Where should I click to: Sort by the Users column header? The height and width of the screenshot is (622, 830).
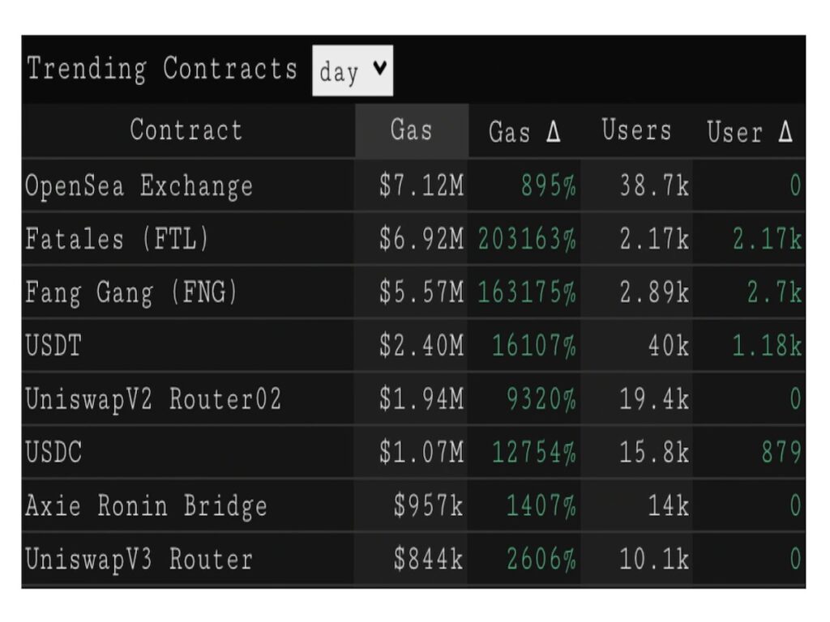636,130
